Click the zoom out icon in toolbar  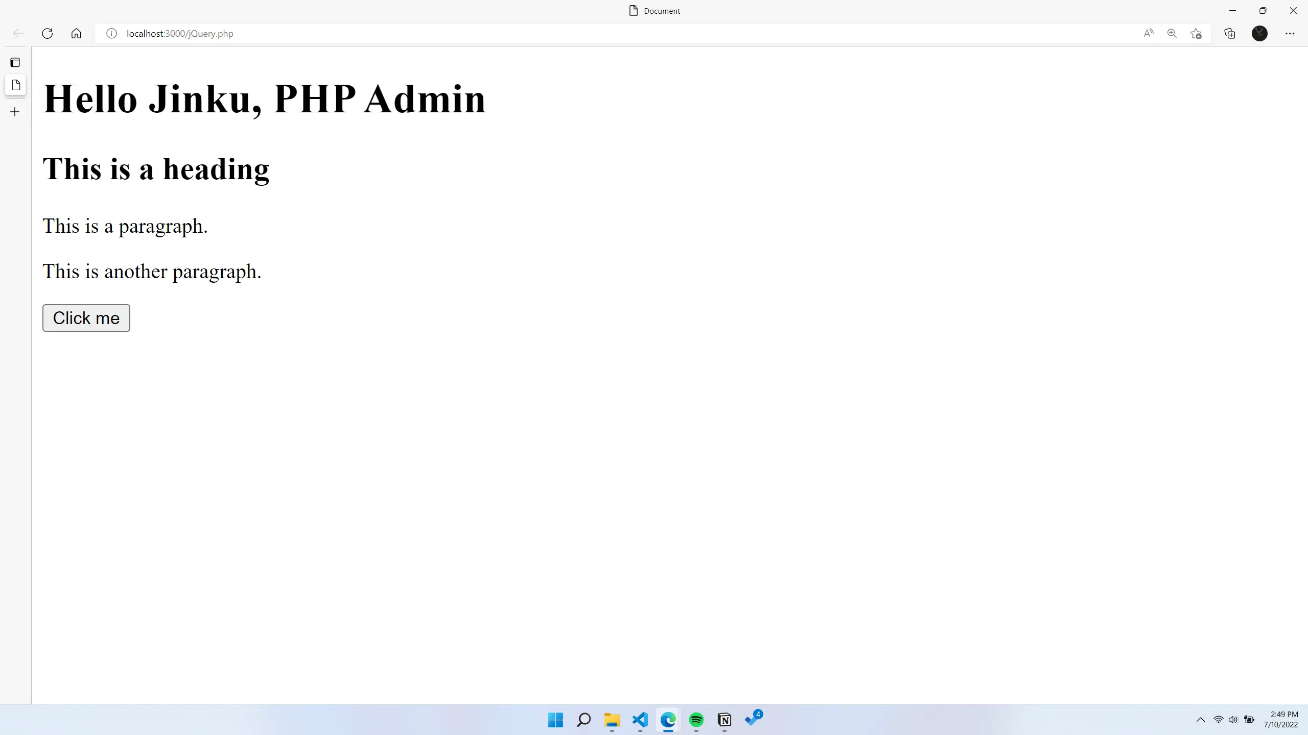tap(1172, 33)
